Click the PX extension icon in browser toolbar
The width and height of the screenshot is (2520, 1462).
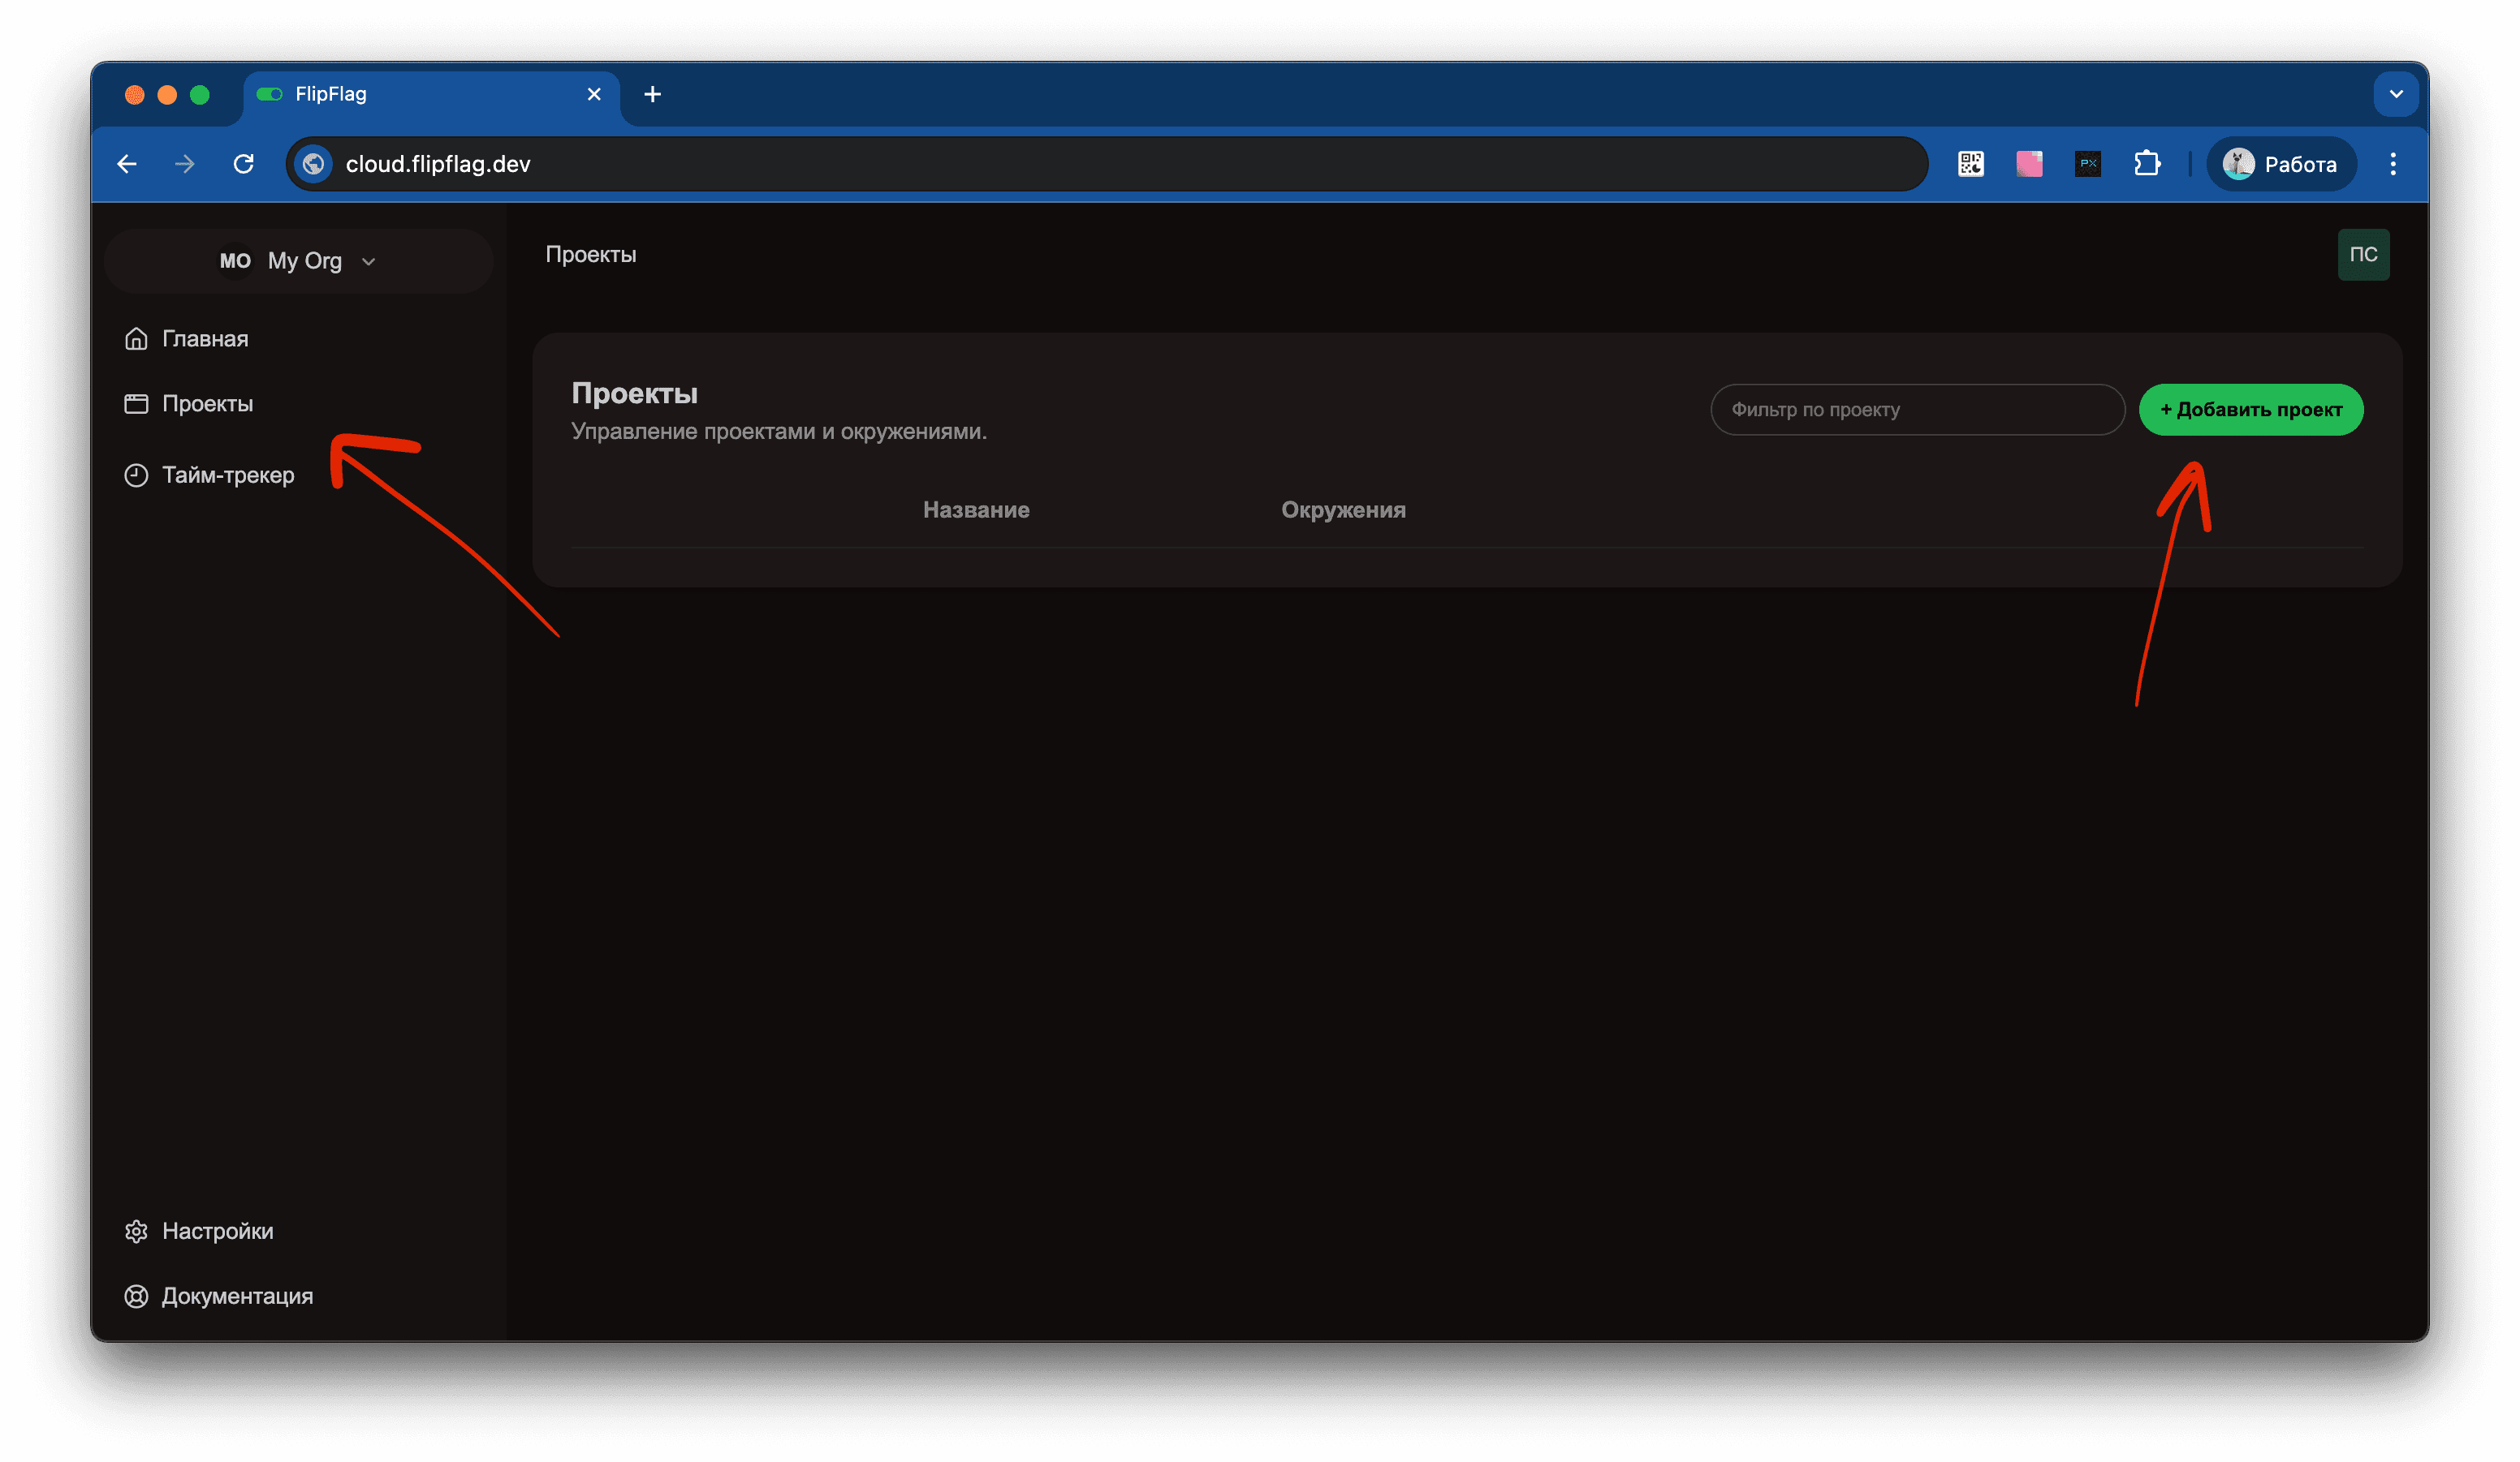tap(2088, 163)
